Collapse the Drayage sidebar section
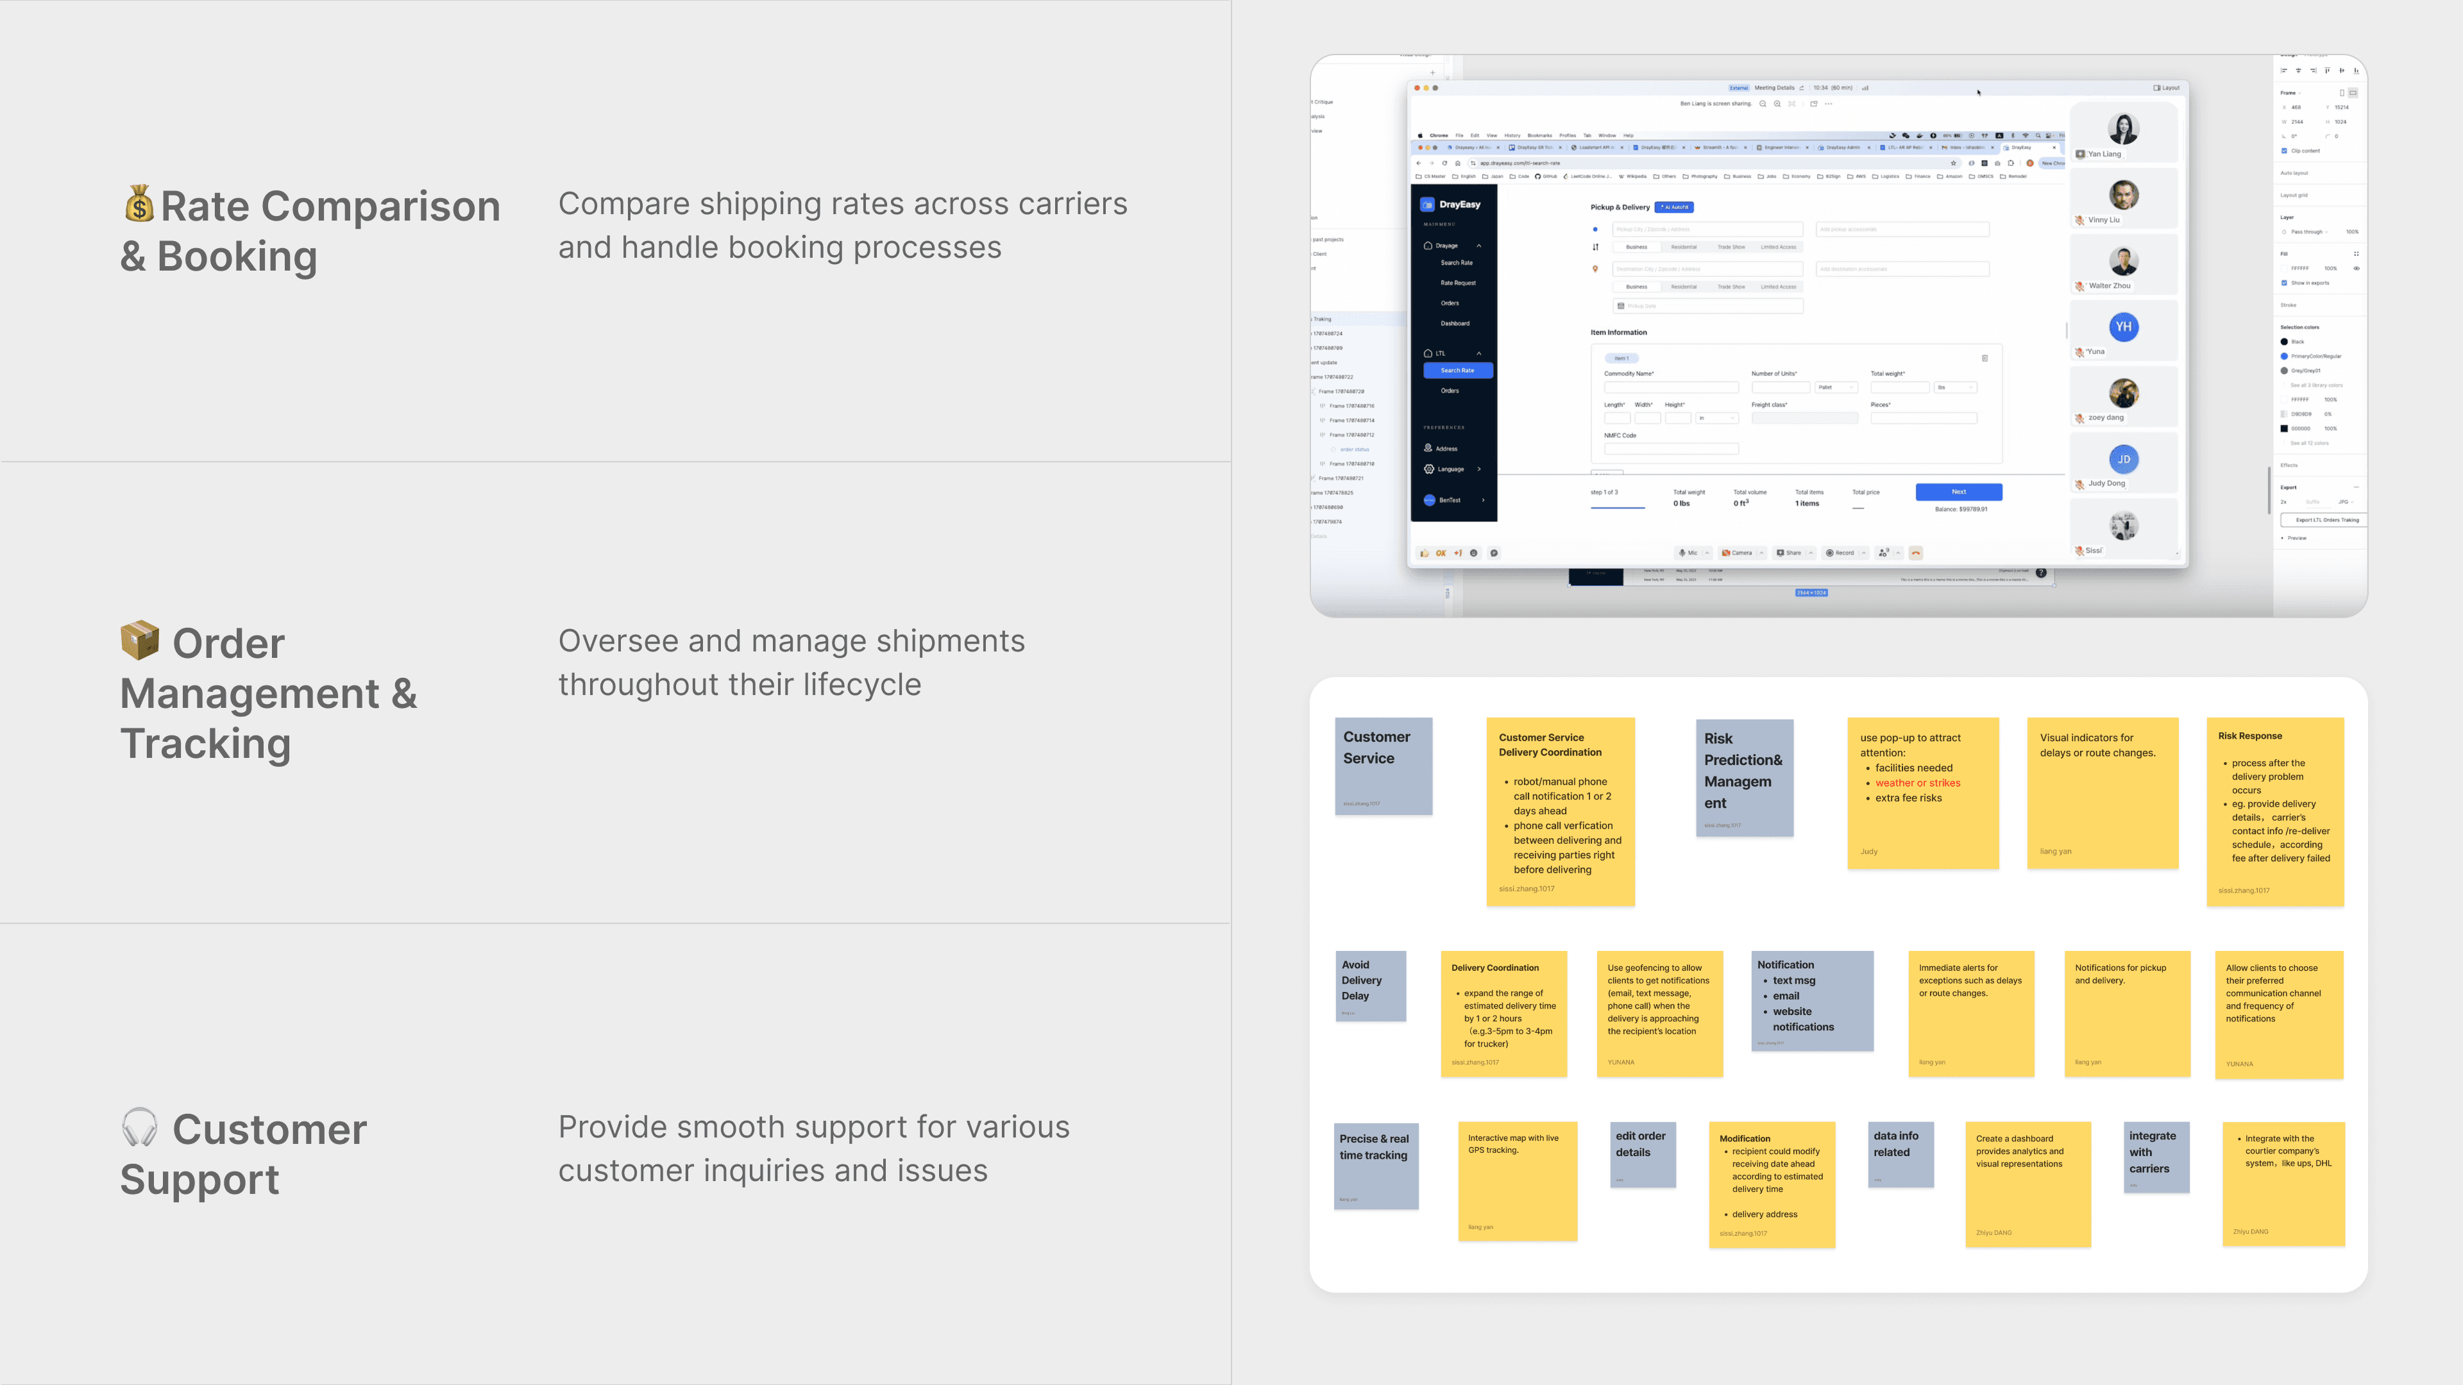 [x=1478, y=246]
